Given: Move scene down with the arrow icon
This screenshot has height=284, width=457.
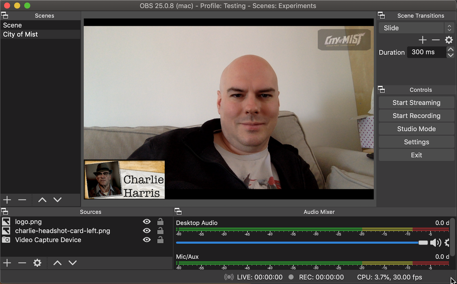Looking at the screenshot, I should click(57, 200).
